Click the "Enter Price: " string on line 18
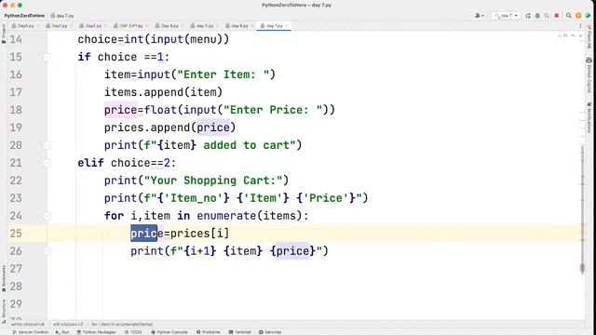The height and width of the screenshot is (335, 596). point(273,110)
